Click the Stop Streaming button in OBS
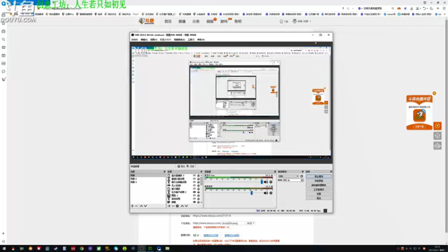The image size is (448, 252). click(319, 176)
